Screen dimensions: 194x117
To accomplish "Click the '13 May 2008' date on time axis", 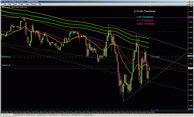I will click(x=5, y=112).
